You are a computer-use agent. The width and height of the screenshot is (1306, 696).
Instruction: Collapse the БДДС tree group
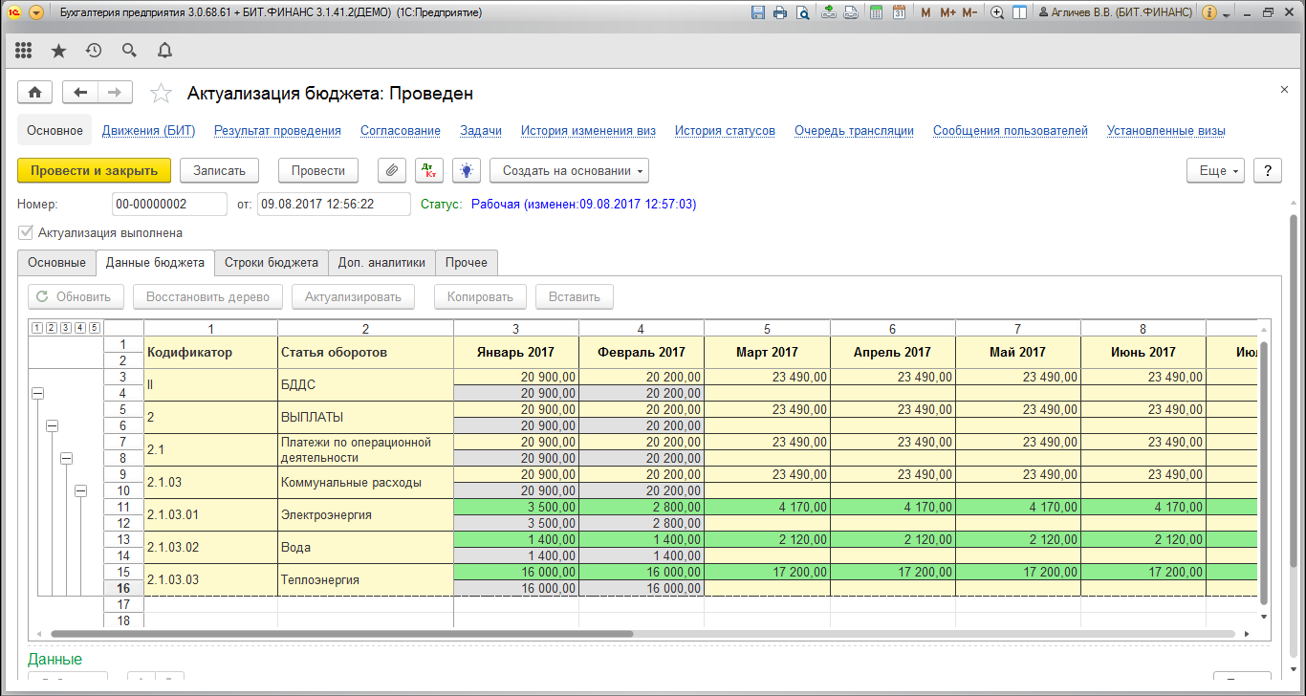38,393
